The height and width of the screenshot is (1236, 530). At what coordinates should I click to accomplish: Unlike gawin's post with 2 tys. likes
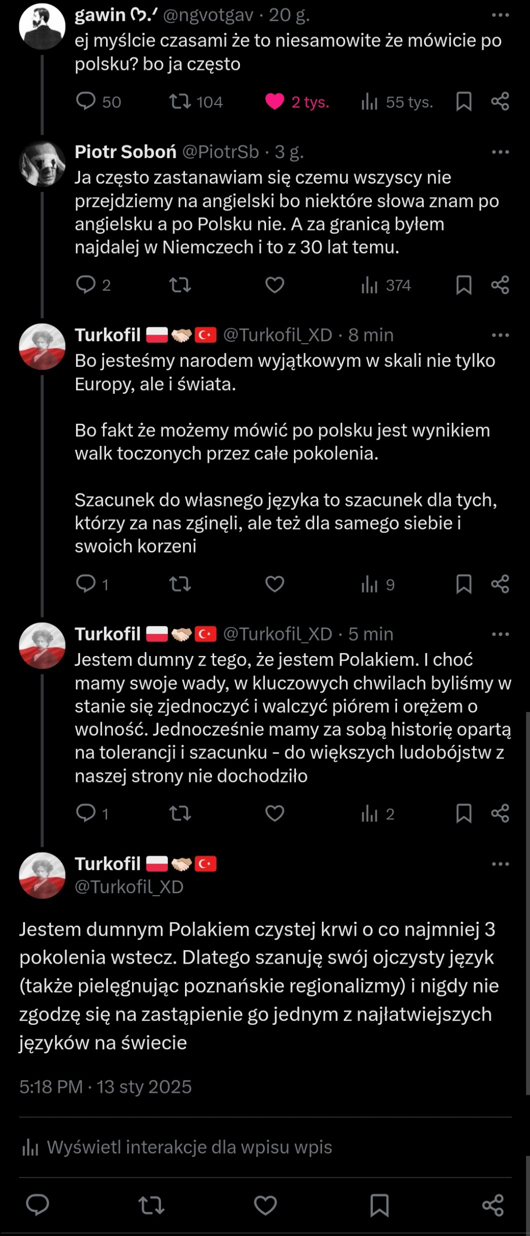274,102
